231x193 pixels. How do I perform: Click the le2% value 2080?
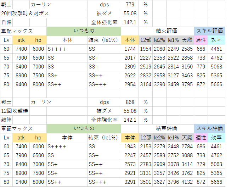coord(159,49)
